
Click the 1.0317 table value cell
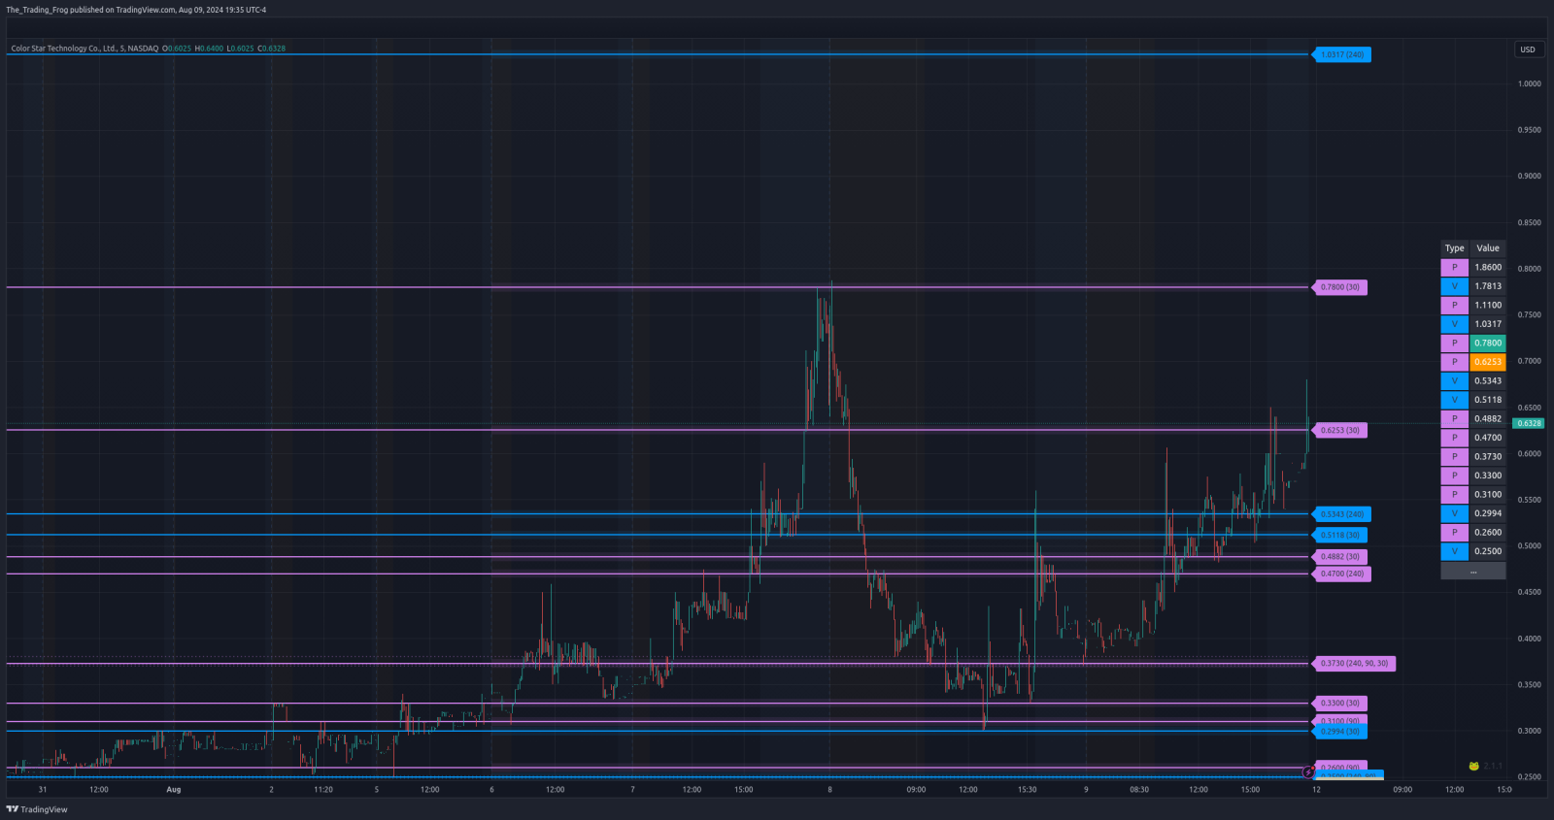tap(1488, 324)
